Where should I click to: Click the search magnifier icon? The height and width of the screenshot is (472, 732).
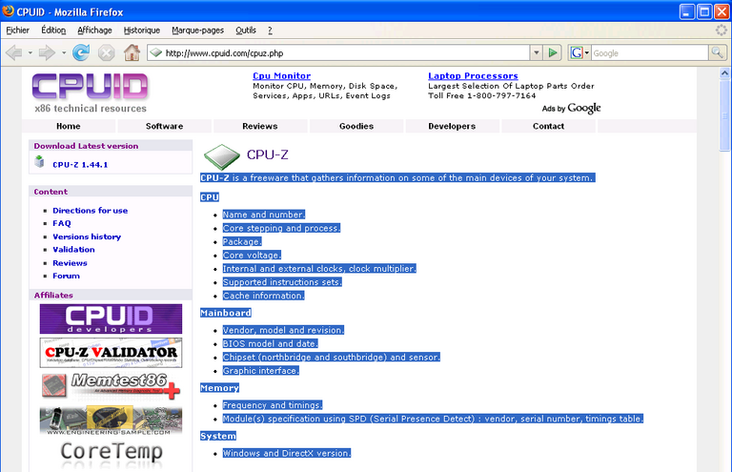pyautogui.click(x=717, y=52)
